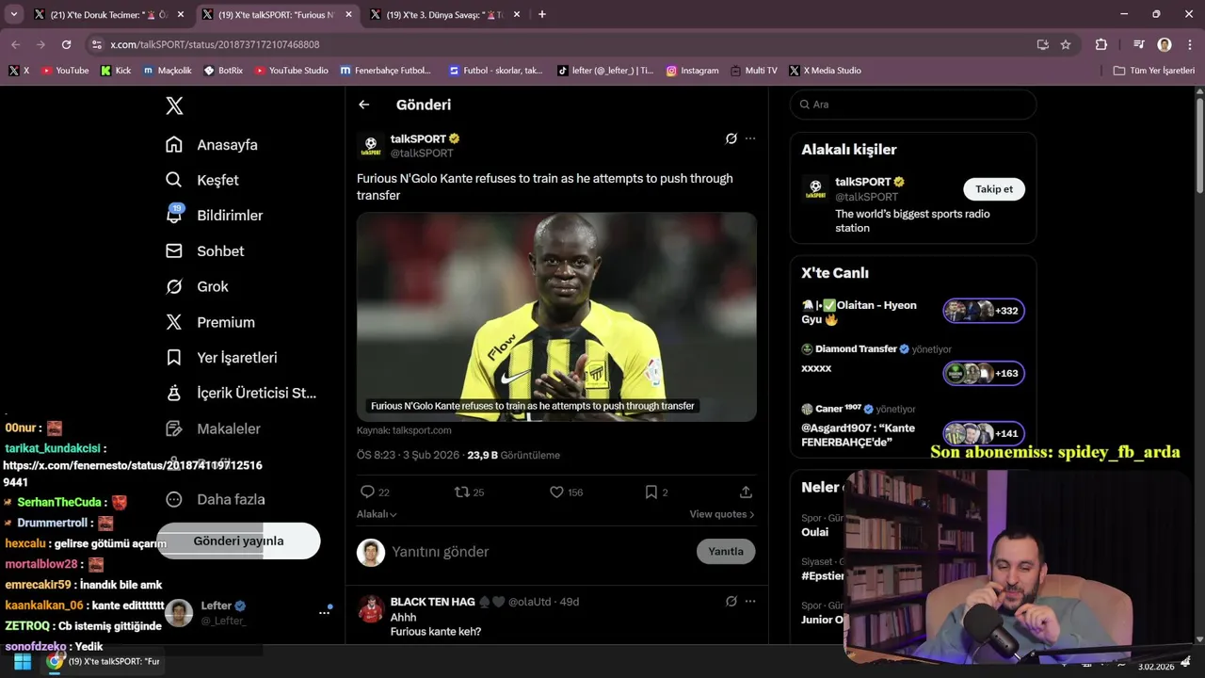Image resolution: width=1205 pixels, height=678 pixels.
Task: Open Windows Start button
Action: [x=22, y=662]
